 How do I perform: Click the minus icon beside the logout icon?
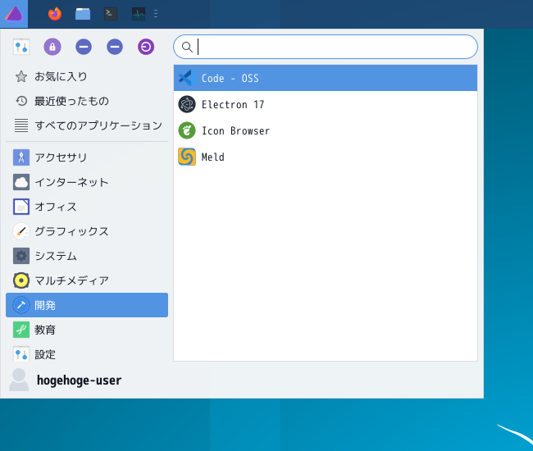(x=115, y=47)
